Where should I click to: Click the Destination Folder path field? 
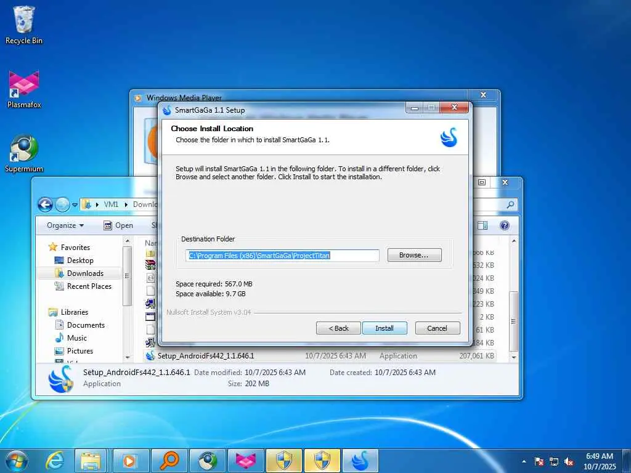[282, 256]
